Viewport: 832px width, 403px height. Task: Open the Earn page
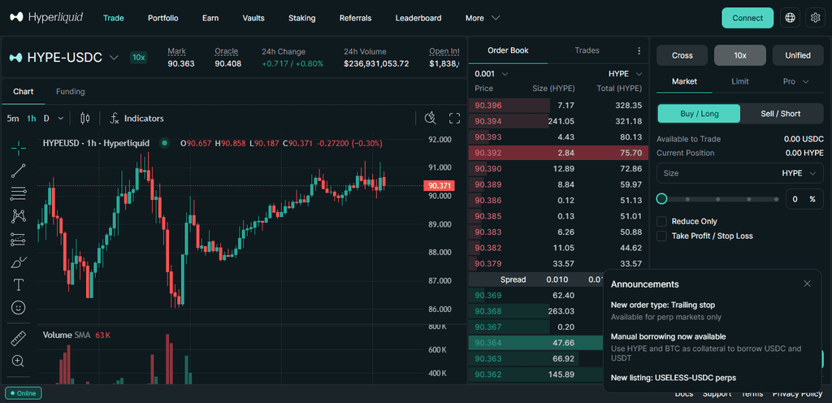coord(210,18)
